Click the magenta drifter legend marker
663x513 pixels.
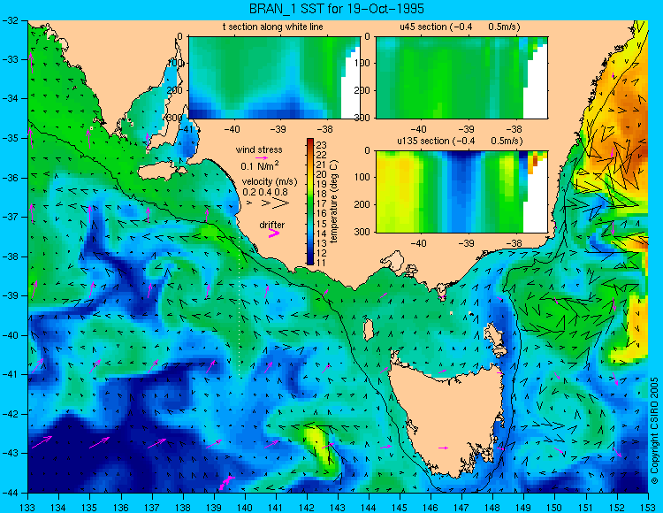[274, 234]
